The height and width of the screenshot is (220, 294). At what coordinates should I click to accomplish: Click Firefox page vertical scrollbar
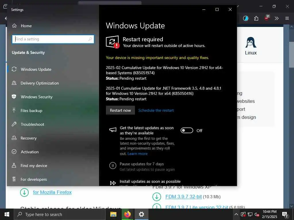pos(291,55)
